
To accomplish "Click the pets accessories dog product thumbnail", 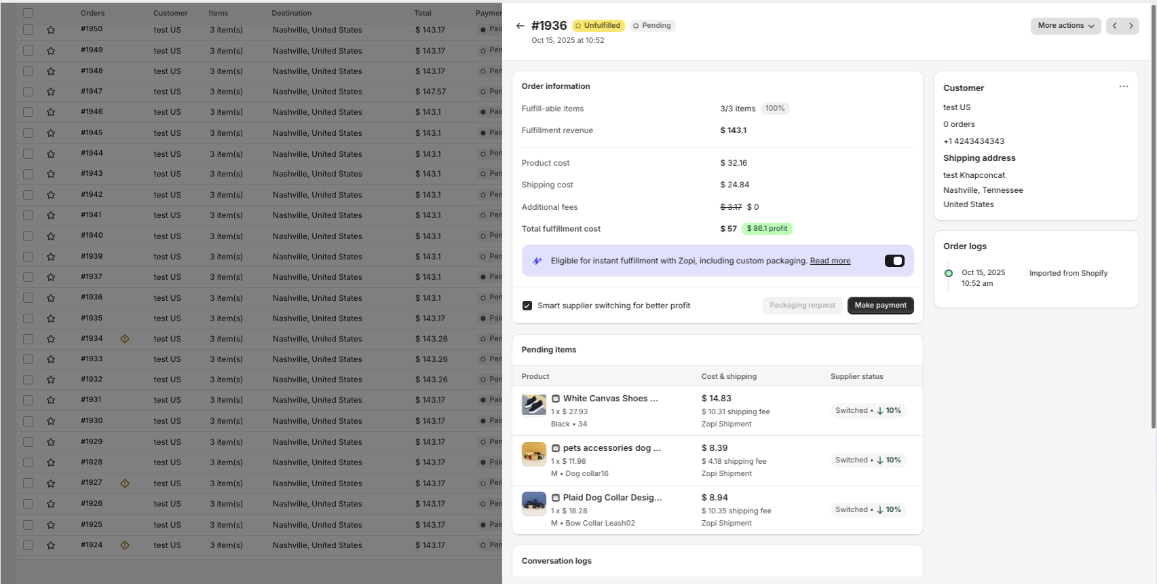I will [x=534, y=454].
